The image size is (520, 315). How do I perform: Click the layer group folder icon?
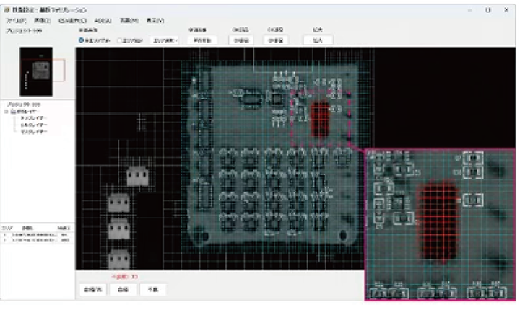pos(13,112)
